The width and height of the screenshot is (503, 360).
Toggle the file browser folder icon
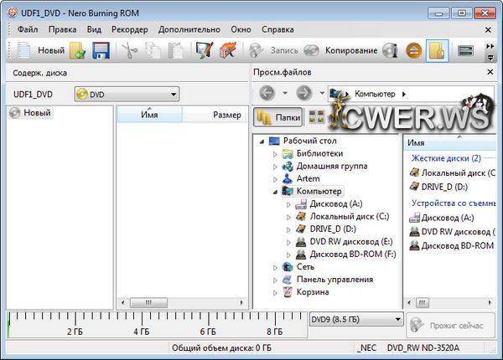click(437, 50)
